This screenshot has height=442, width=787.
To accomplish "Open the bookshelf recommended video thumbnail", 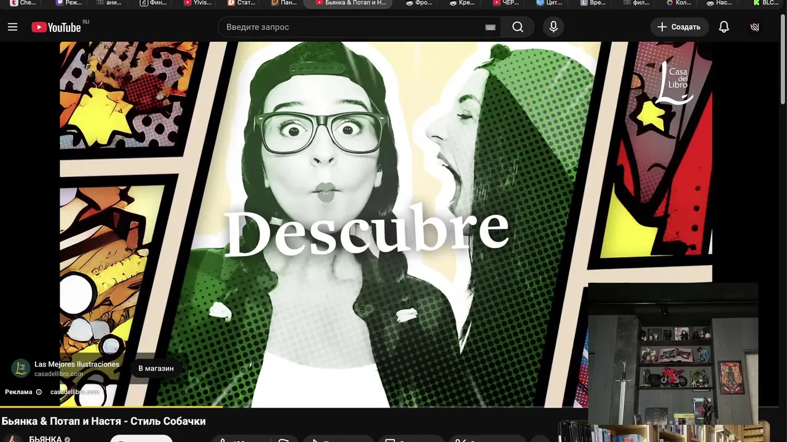I will (663, 432).
